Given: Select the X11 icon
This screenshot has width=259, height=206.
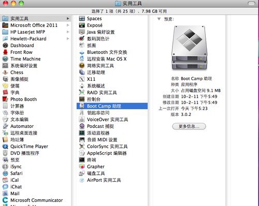Looking at the screenshot, I should [x=82, y=79].
